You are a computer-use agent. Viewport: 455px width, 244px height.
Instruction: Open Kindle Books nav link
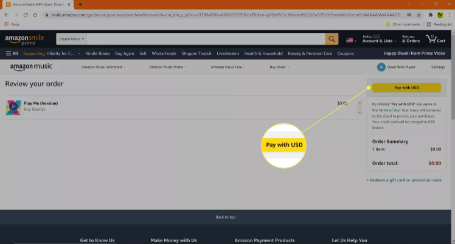click(97, 53)
